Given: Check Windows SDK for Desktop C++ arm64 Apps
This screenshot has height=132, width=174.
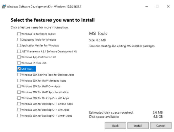Looking at the screenshot, I should point(19,115).
